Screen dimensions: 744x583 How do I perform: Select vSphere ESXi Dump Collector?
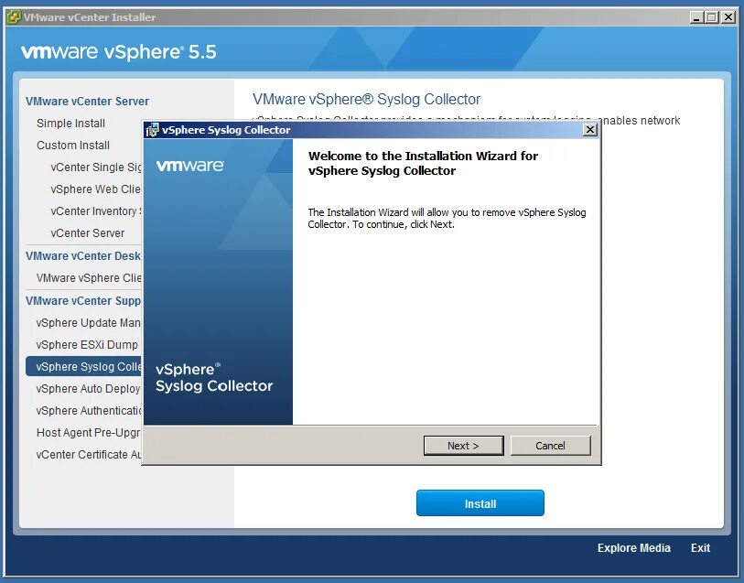[84, 344]
